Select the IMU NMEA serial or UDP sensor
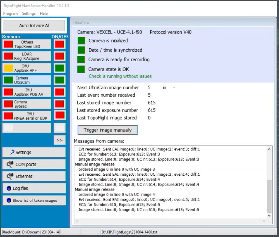The width and height of the screenshot is (279, 237). [x=27, y=116]
